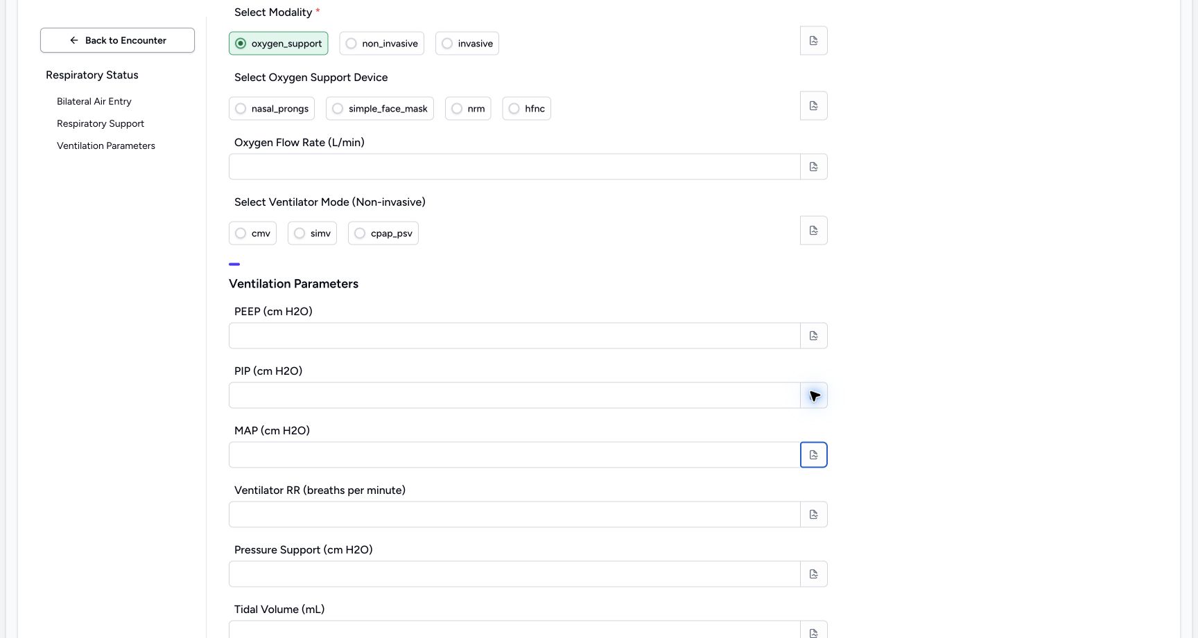Image resolution: width=1198 pixels, height=638 pixels.
Task: Select the non_invasive modality
Action: tap(382, 44)
